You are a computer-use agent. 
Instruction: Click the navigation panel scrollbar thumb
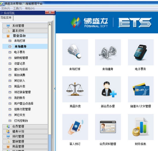click(x=50, y=143)
